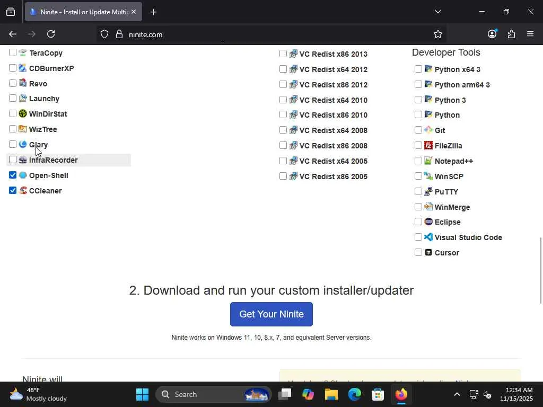Click the site lock padlock icon
The image size is (543, 407).
(x=119, y=34)
